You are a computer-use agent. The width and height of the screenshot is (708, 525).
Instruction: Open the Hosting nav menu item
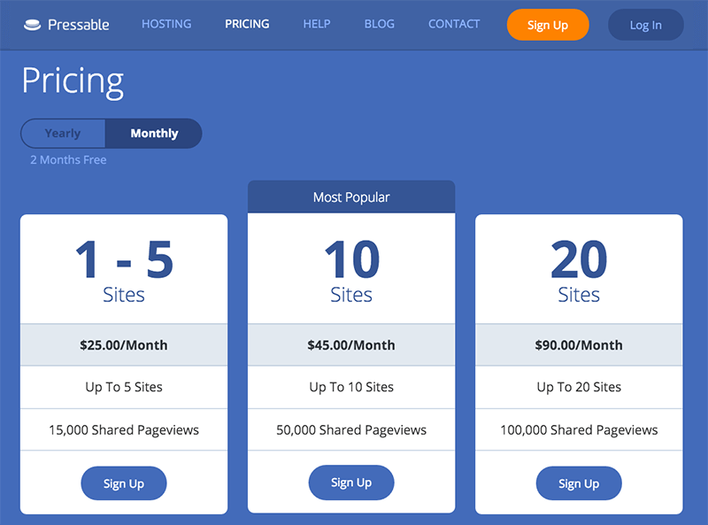coord(166,24)
